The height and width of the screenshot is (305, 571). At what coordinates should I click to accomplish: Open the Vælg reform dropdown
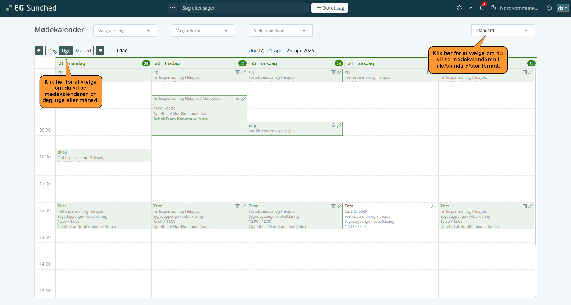(x=203, y=31)
